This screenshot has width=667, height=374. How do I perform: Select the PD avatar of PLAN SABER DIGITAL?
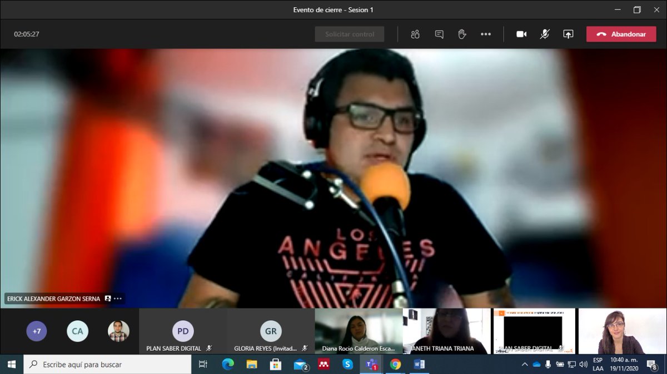[183, 331]
